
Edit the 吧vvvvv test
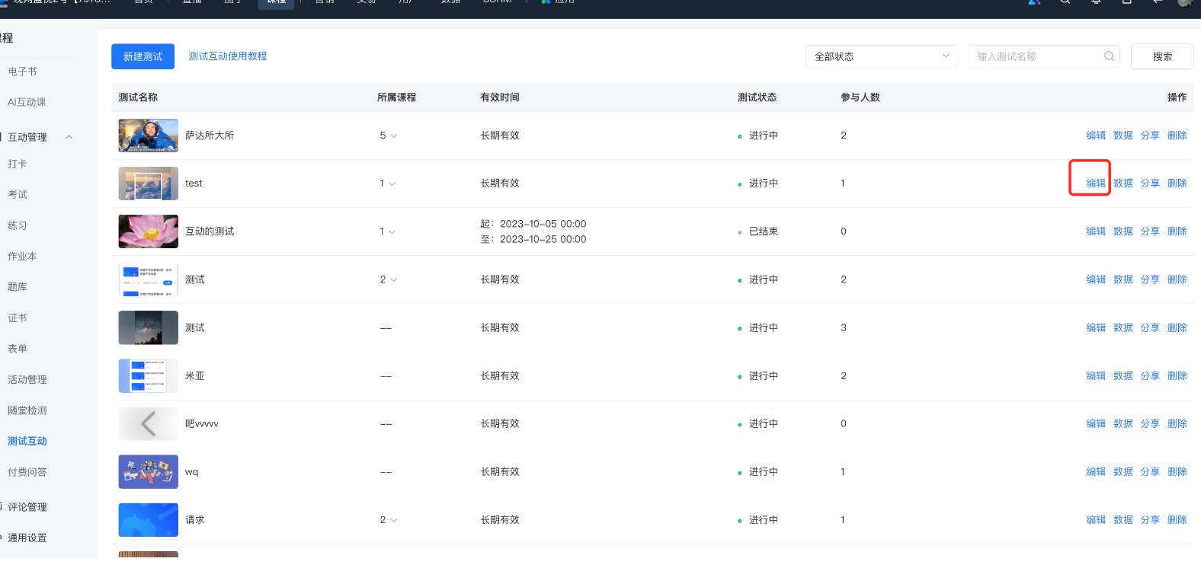point(1096,424)
